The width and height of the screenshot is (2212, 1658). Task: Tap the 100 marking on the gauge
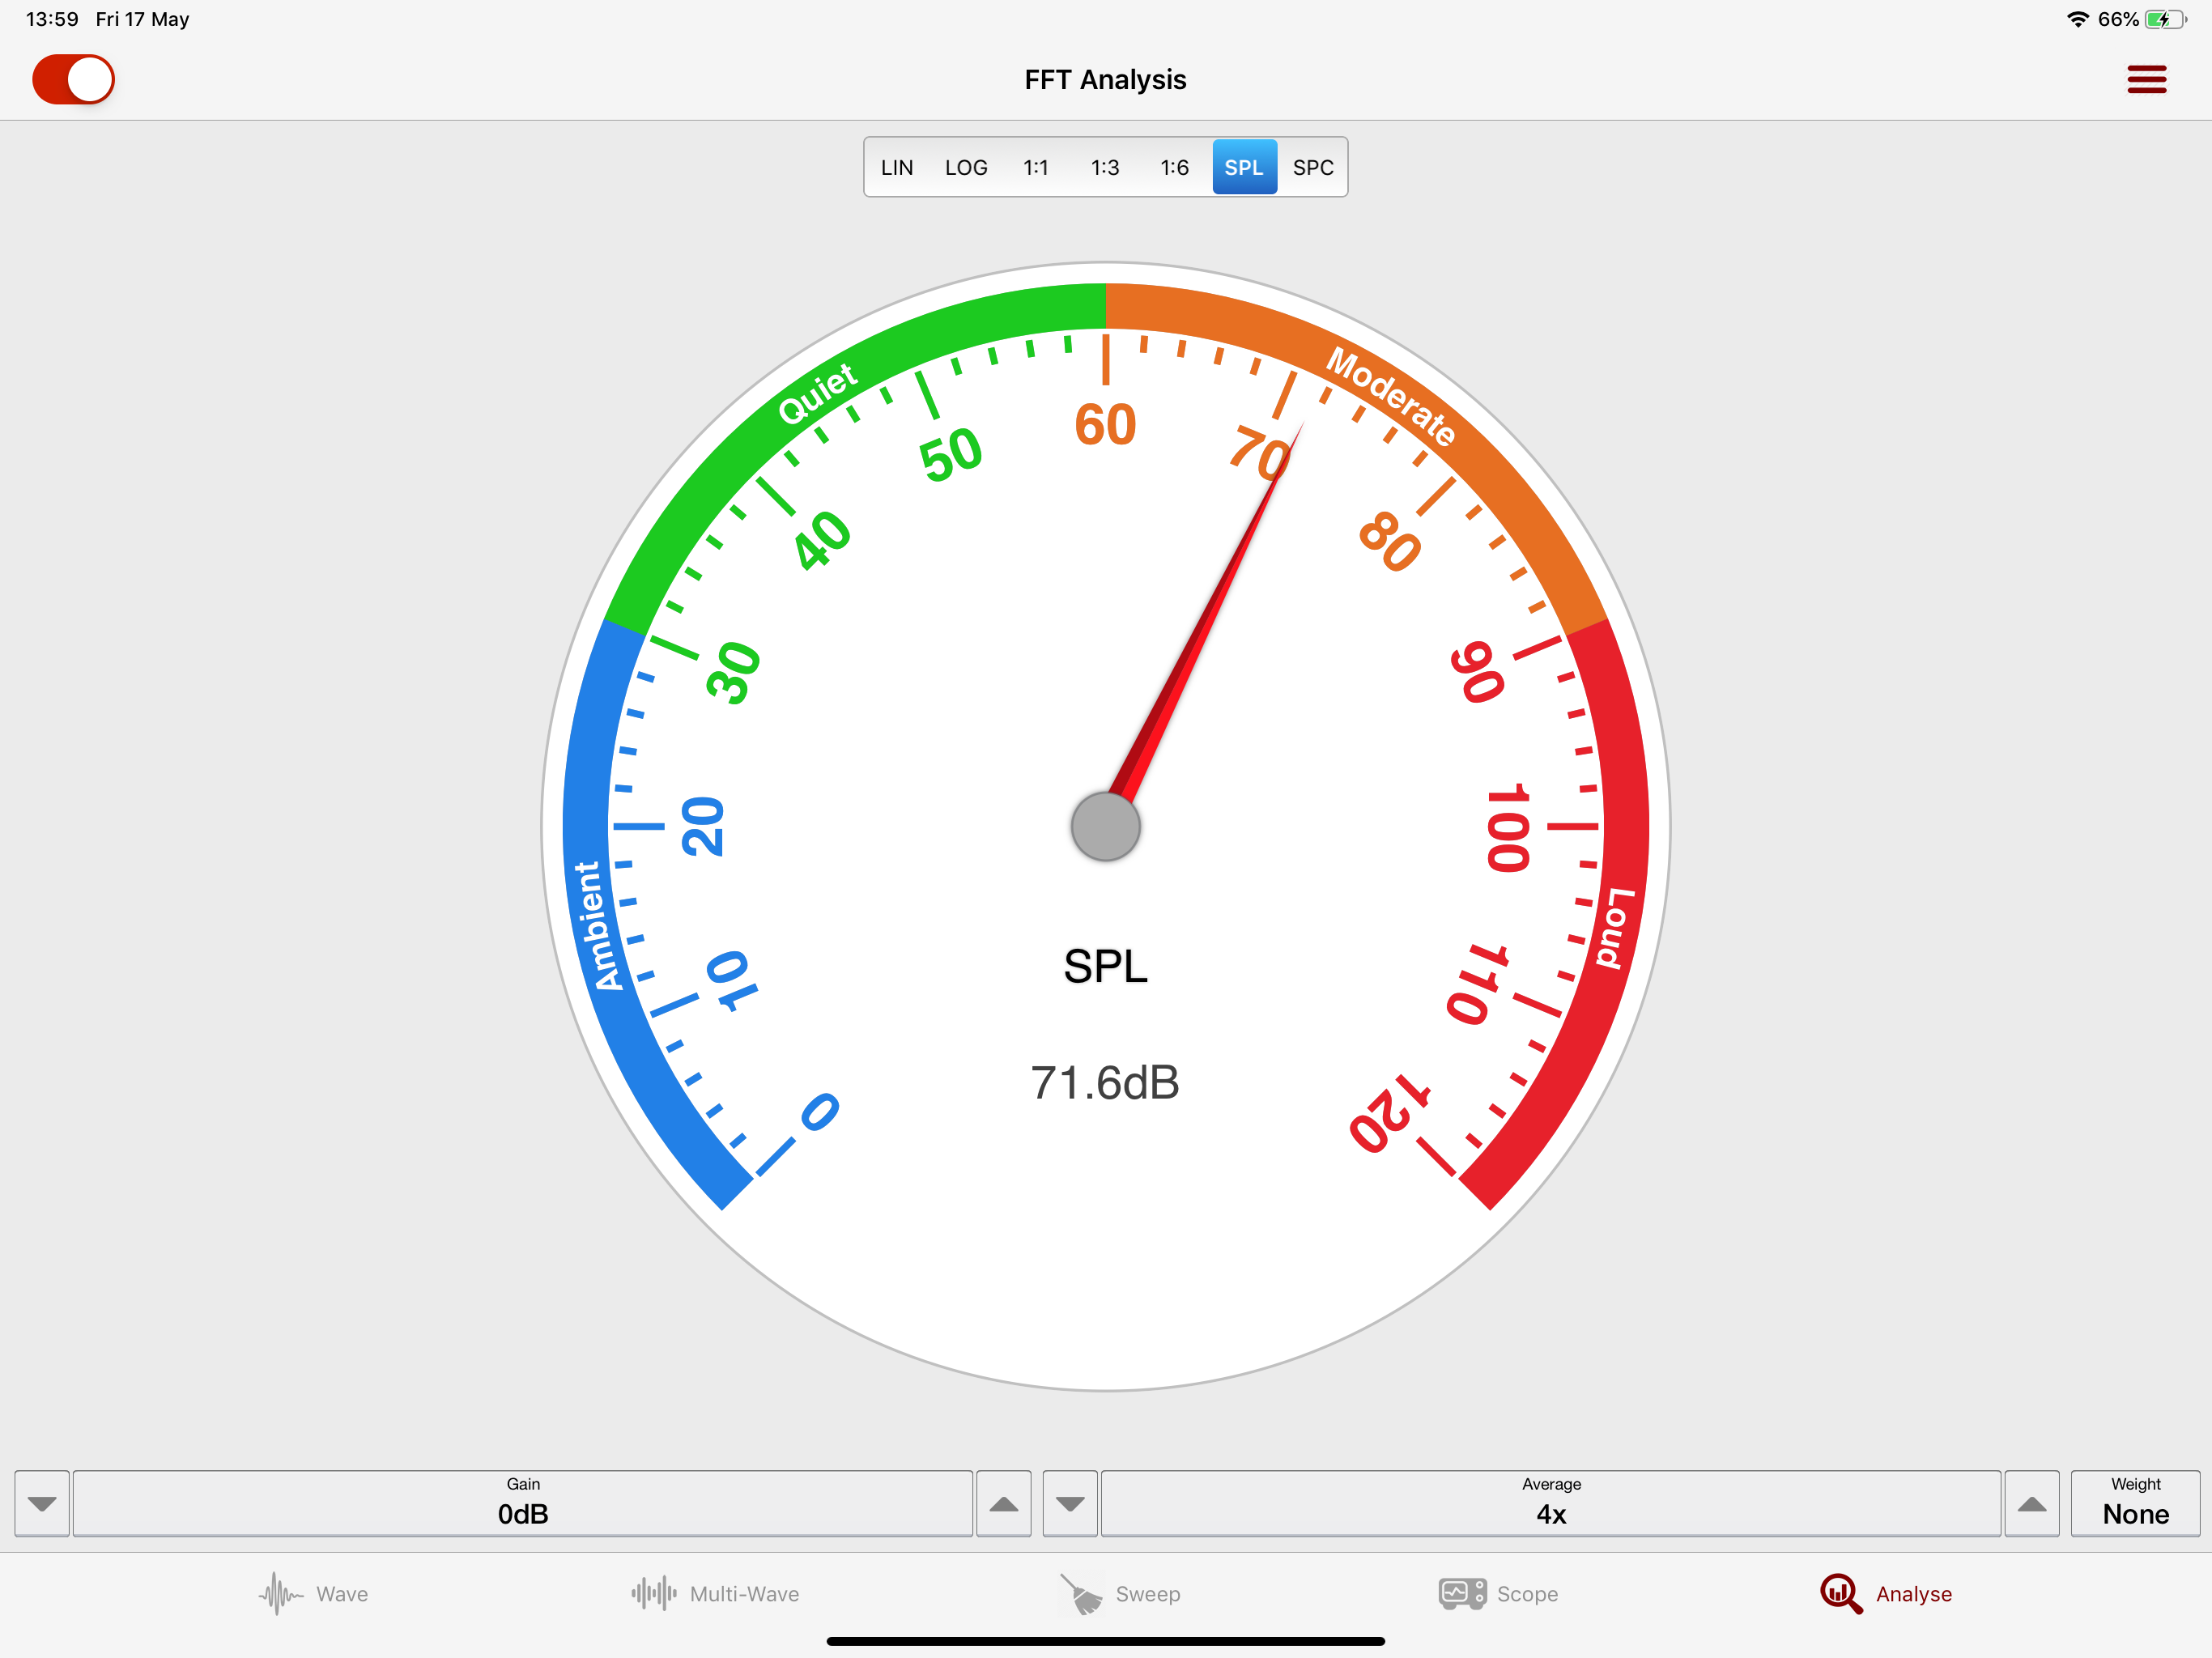pos(1508,828)
